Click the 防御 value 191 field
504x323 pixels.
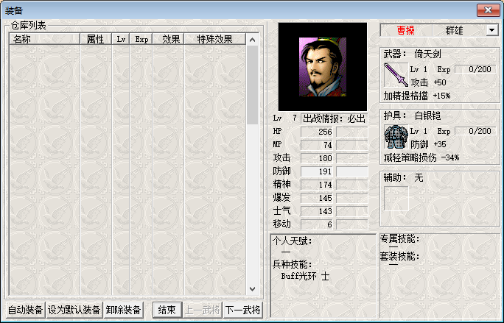tap(317, 171)
